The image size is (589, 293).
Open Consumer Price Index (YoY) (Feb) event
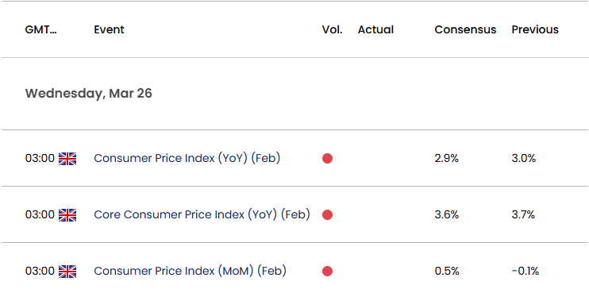pos(187,159)
